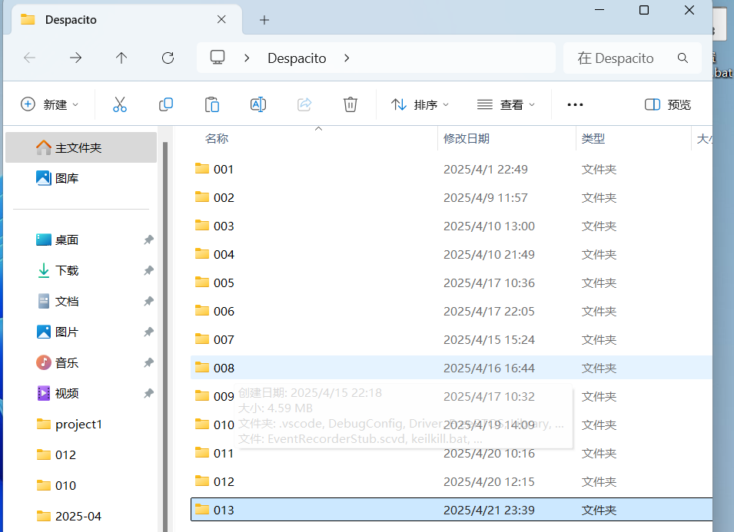Image resolution: width=734 pixels, height=532 pixels.
Task: Click the Share icon in toolbar
Action: tap(304, 104)
